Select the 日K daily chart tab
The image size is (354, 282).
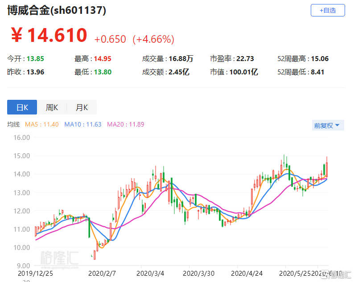(x=22, y=107)
